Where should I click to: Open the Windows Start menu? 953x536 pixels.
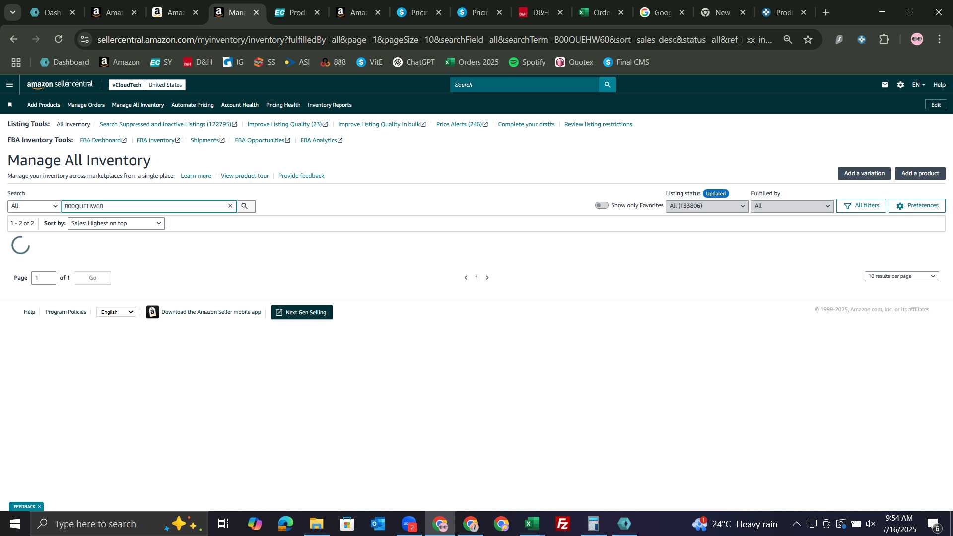point(14,524)
